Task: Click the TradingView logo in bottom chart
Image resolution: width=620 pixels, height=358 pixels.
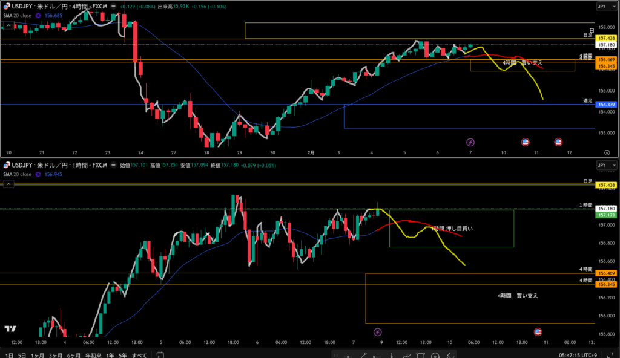Action: coord(10,328)
